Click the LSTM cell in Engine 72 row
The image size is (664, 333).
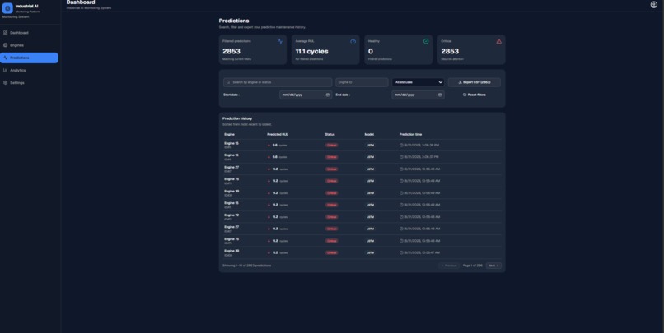pos(370,217)
